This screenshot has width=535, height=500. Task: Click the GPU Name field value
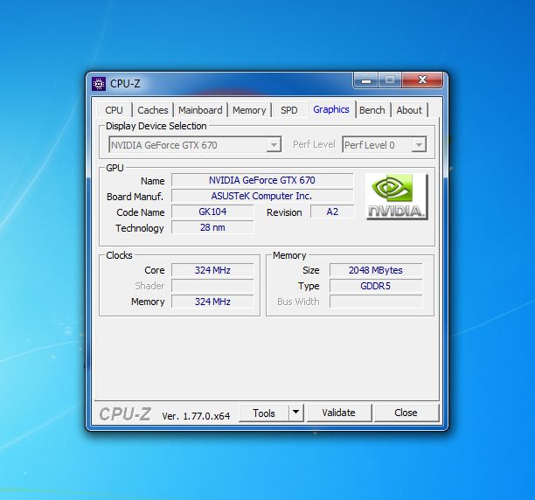(x=262, y=180)
